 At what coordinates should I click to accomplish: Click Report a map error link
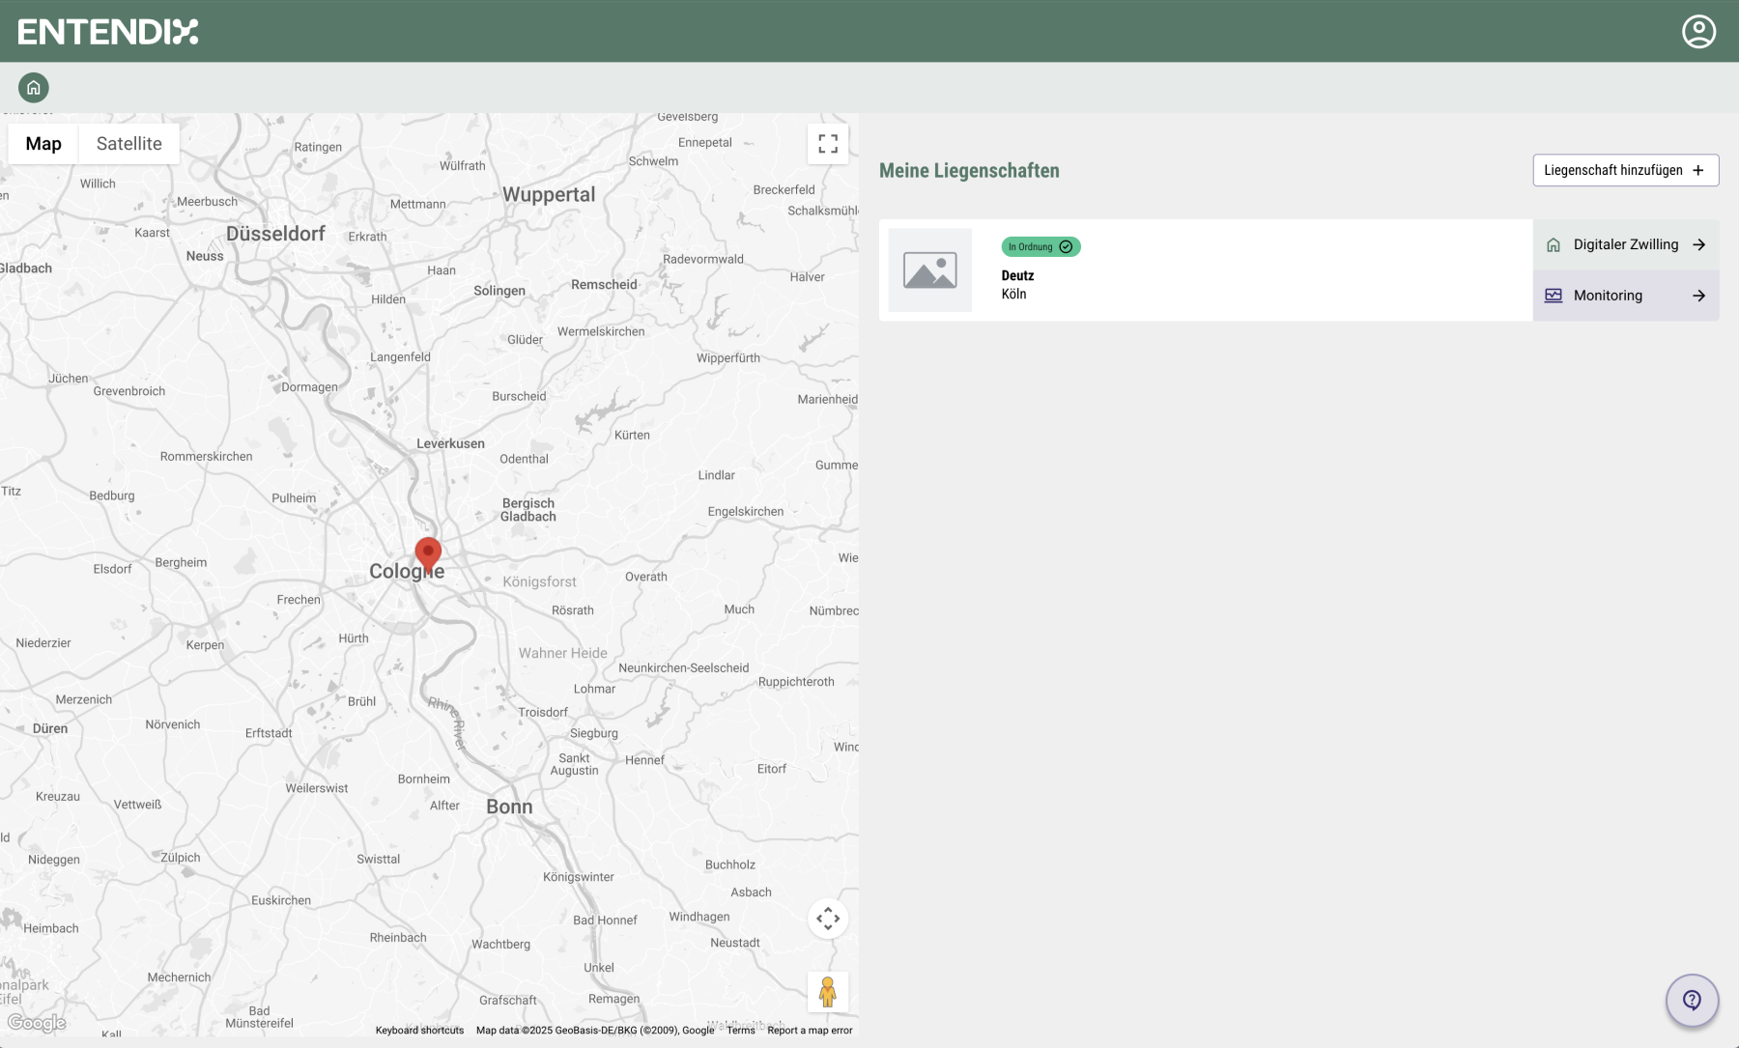pos(810,1031)
